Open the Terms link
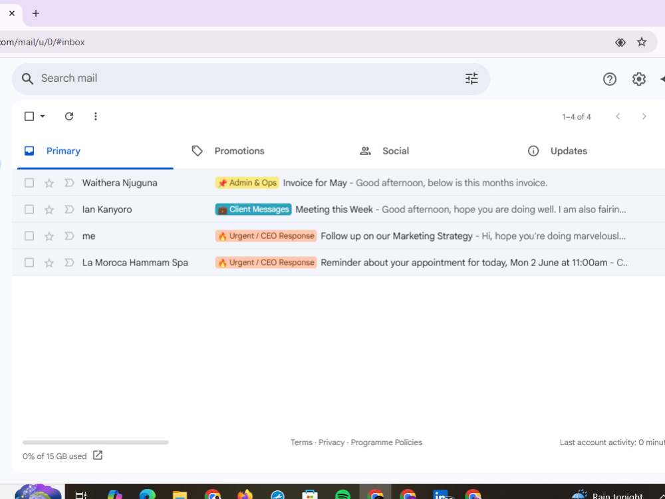The height and width of the screenshot is (499, 665). [x=301, y=442]
